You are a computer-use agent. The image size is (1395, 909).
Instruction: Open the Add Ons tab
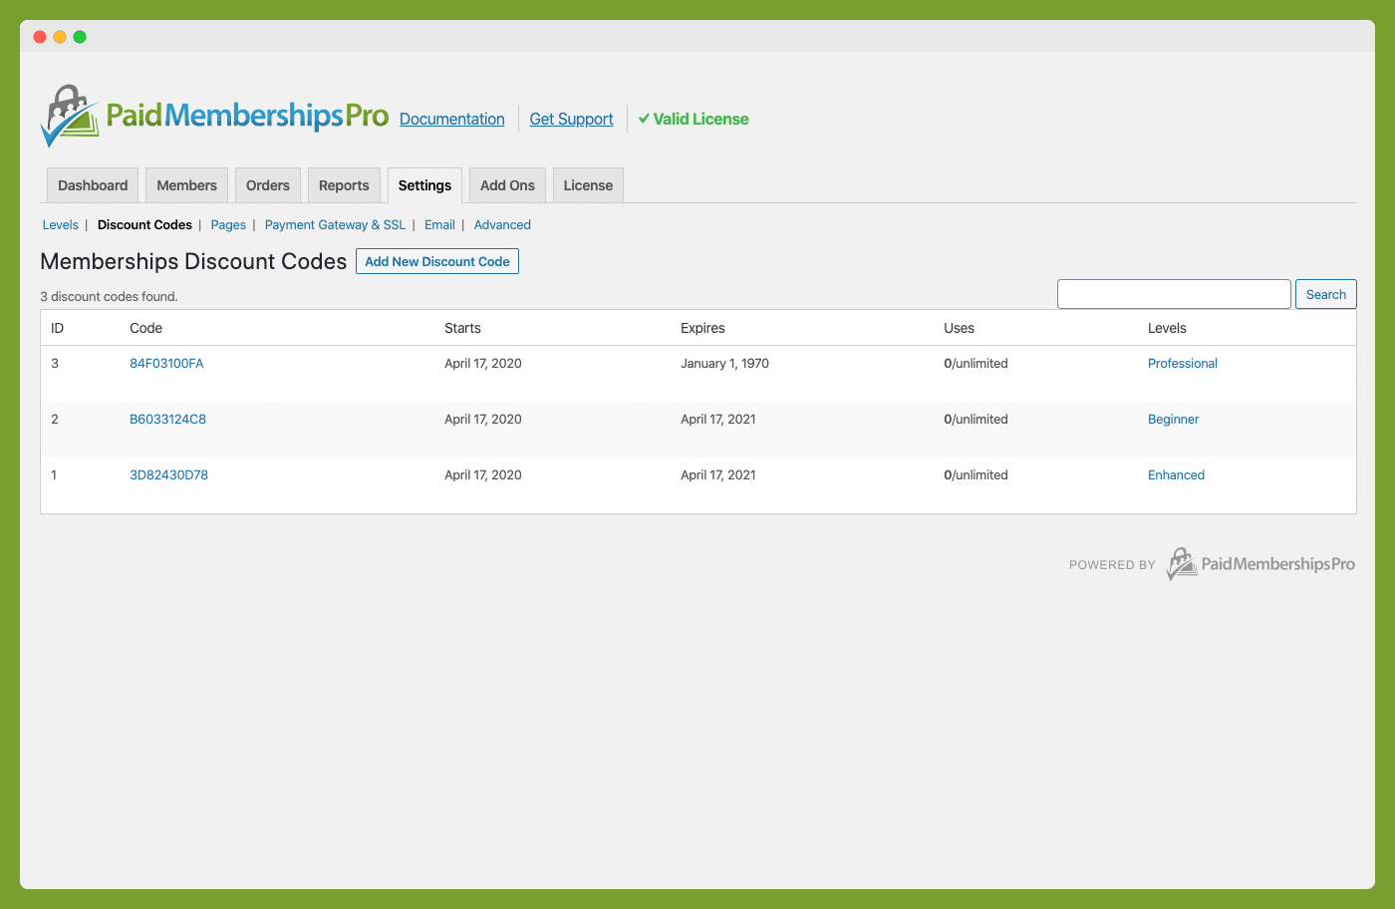507,185
